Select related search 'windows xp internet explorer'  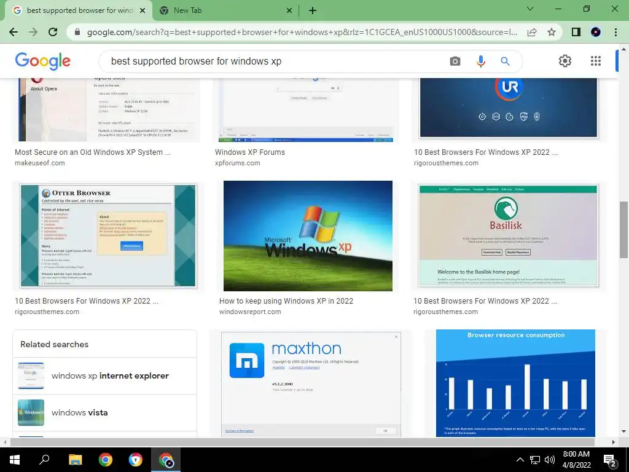104,376
